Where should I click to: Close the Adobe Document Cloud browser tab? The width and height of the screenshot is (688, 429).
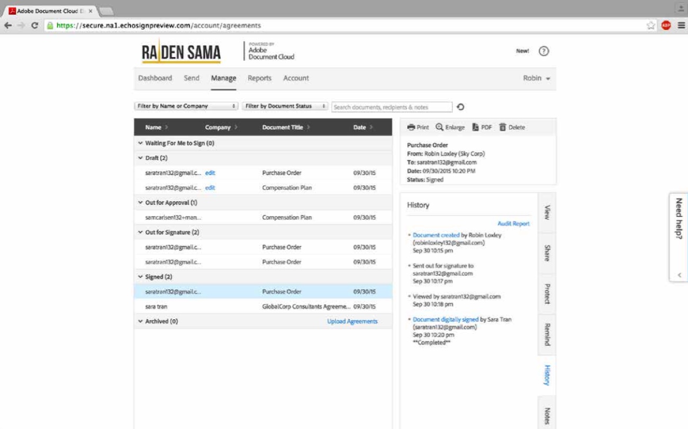(x=90, y=11)
